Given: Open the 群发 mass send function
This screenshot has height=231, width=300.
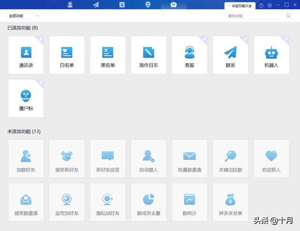Looking at the screenshot, I should click(x=231, y=55).
